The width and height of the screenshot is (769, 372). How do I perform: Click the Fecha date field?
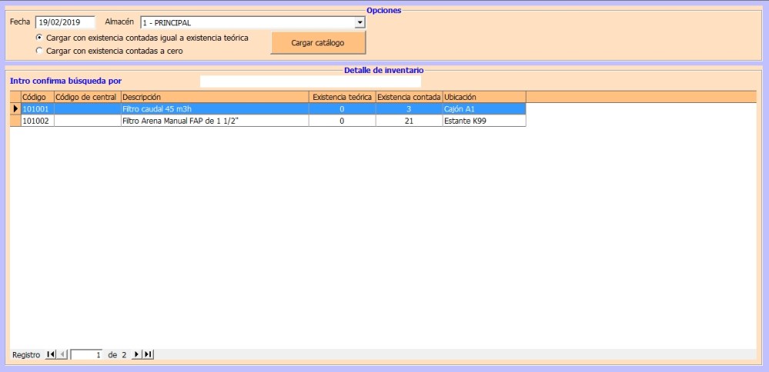65,22
